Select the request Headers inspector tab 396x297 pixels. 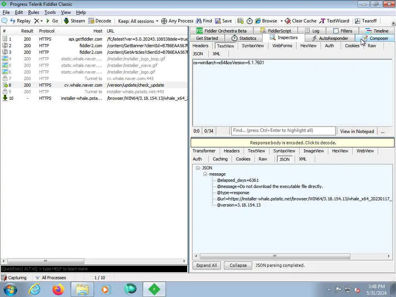click(200, 46)
